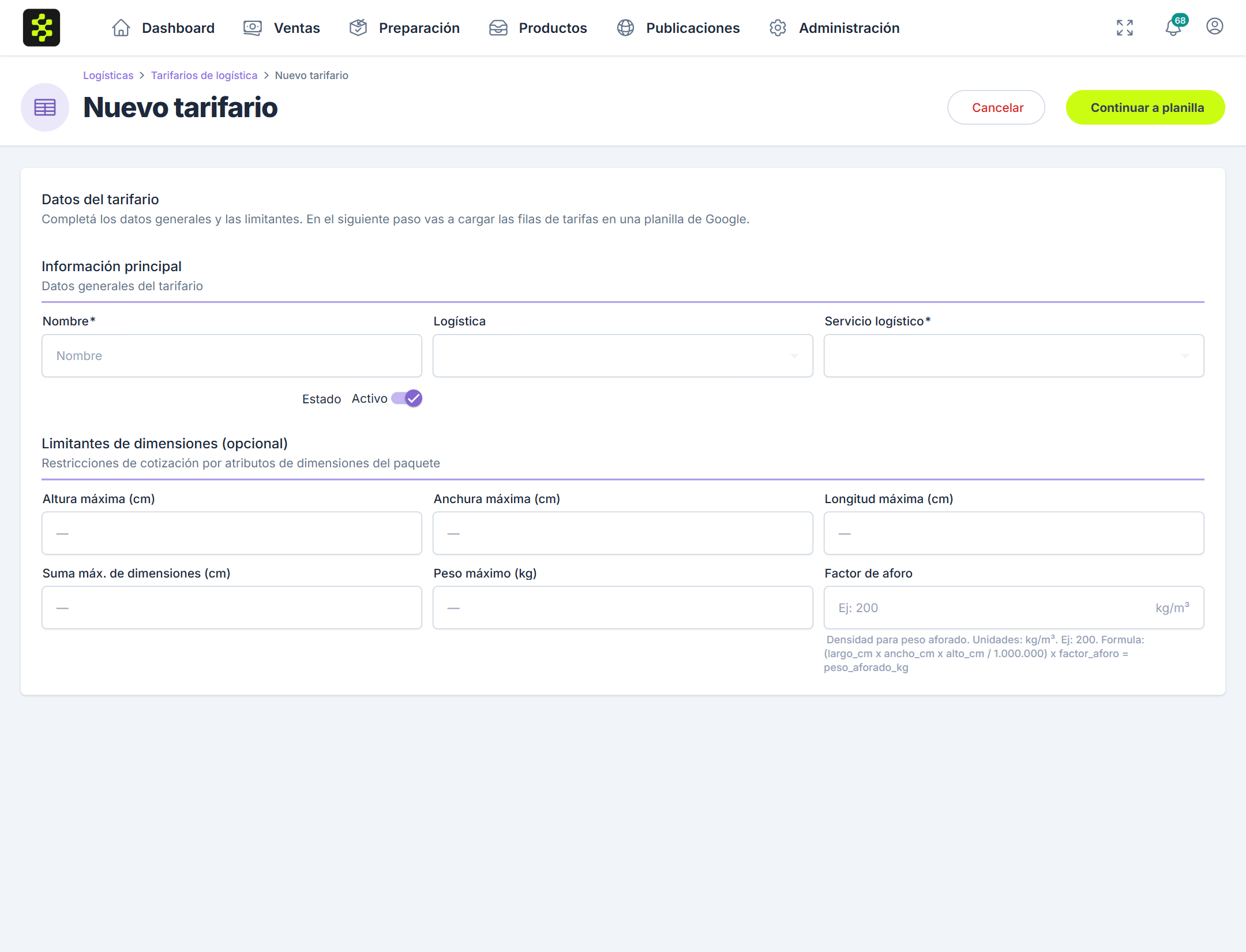This screenshot has height=952, width=1246.
Task: Click the app logo in top-left corner
Action: coord(42,28)
